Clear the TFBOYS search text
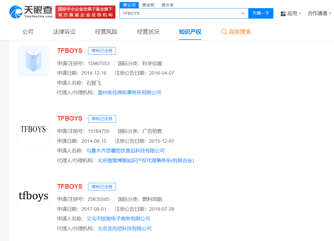The height and width of the screenshot is (241, 334). click(243, 13)
